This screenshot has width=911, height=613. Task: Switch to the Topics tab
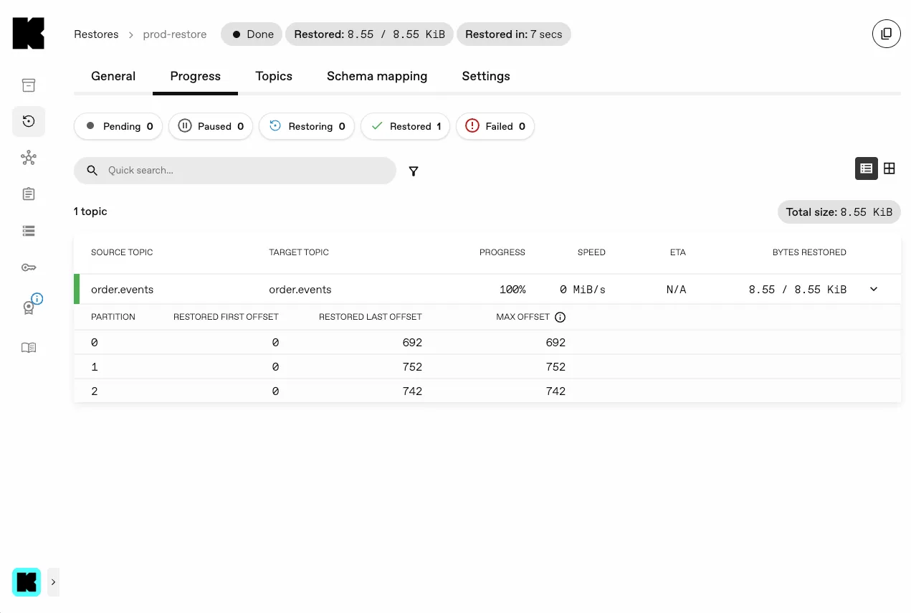pos(274,76)
